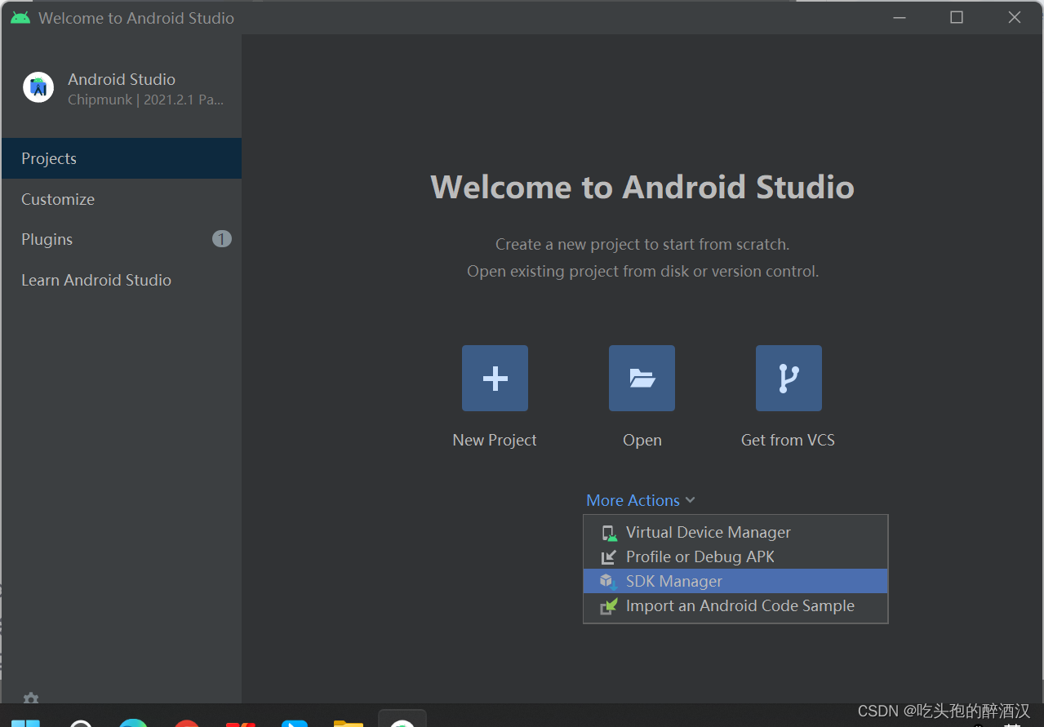Open the Virtual Device Manager
The width and height of the screenshot is (1044, 727).
[707, 532]
